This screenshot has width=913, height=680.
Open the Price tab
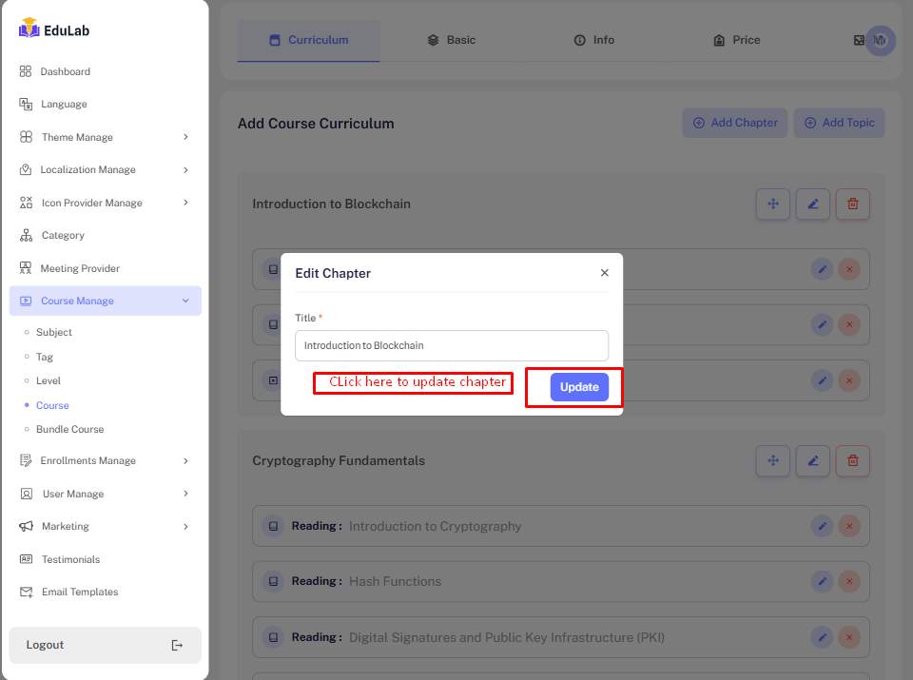coord(736,40)
